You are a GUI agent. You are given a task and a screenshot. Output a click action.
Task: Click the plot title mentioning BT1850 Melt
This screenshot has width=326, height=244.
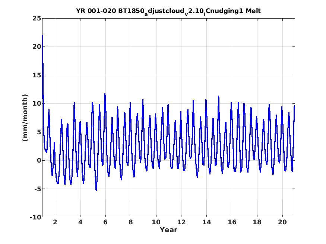pyautogui.click(x=168, y=12)
